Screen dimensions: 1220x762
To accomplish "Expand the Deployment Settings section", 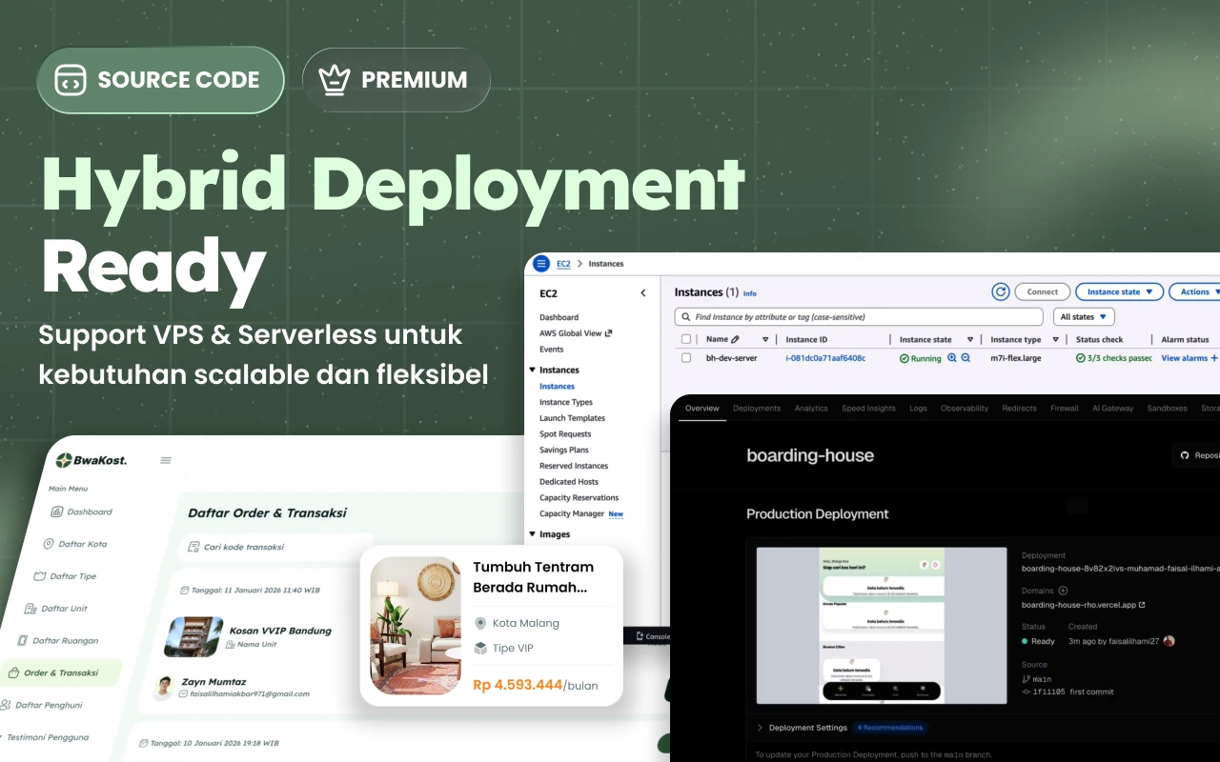I will pos(760,728).
